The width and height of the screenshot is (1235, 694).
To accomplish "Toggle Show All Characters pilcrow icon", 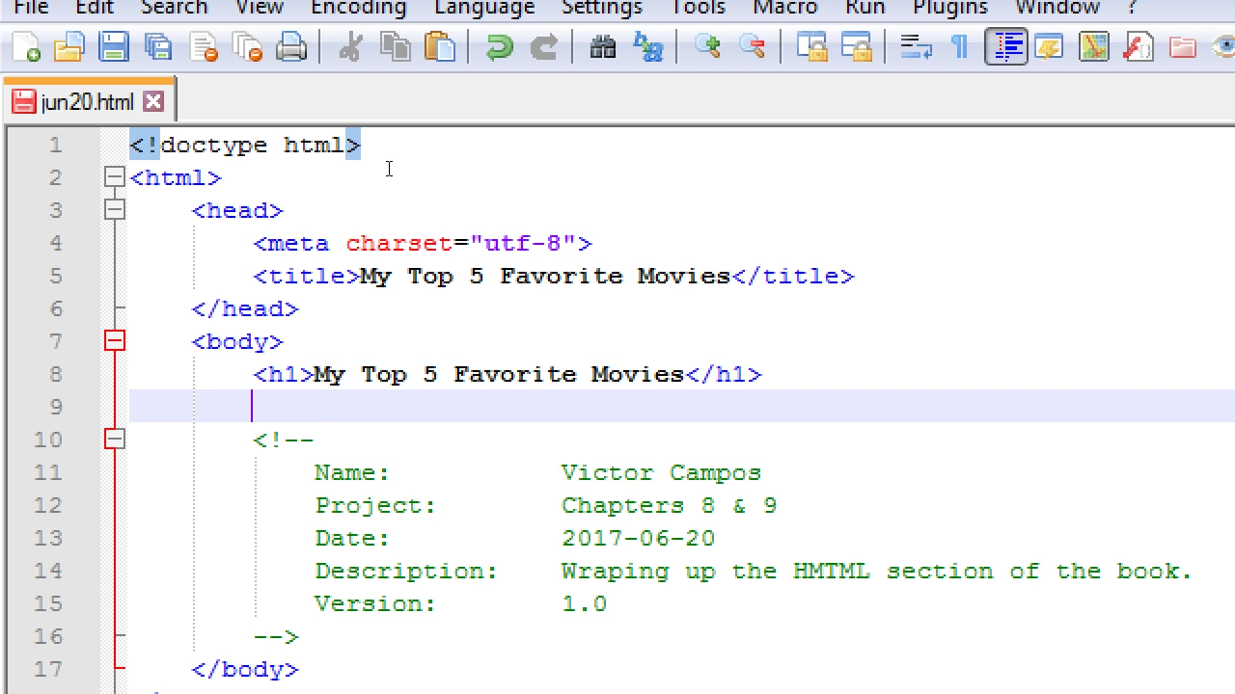I will (960, 47).
